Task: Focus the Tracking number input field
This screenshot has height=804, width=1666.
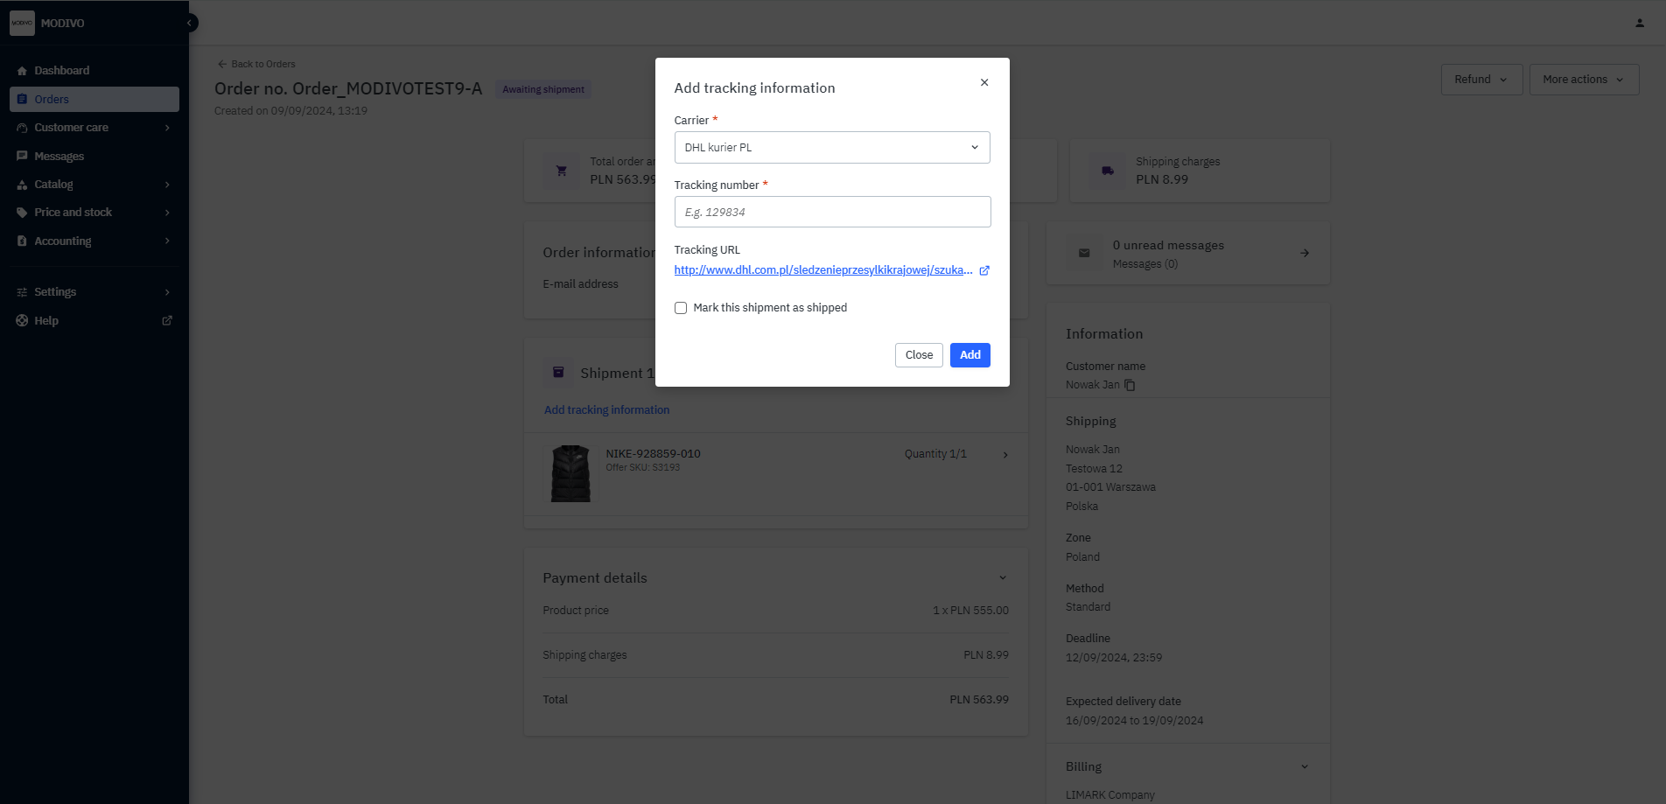Action: pos(831,212)
